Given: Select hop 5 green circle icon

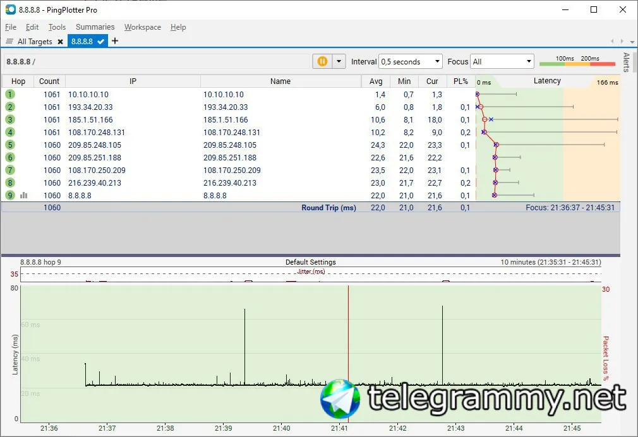Looking at the screenshot, I should tap(9, 145).
